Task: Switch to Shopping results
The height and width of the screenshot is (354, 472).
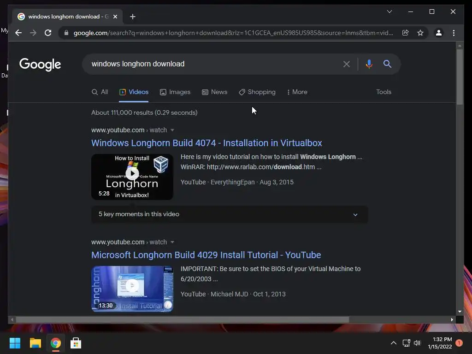Action: [x=257, y=92]
